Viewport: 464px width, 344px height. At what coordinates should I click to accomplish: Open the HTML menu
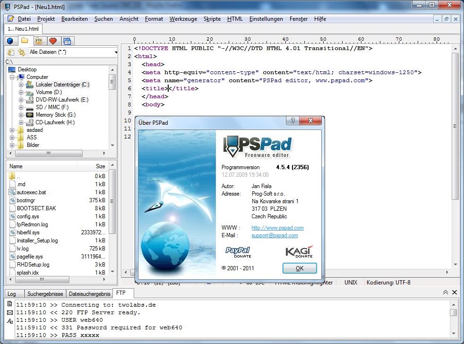point(235,19)
